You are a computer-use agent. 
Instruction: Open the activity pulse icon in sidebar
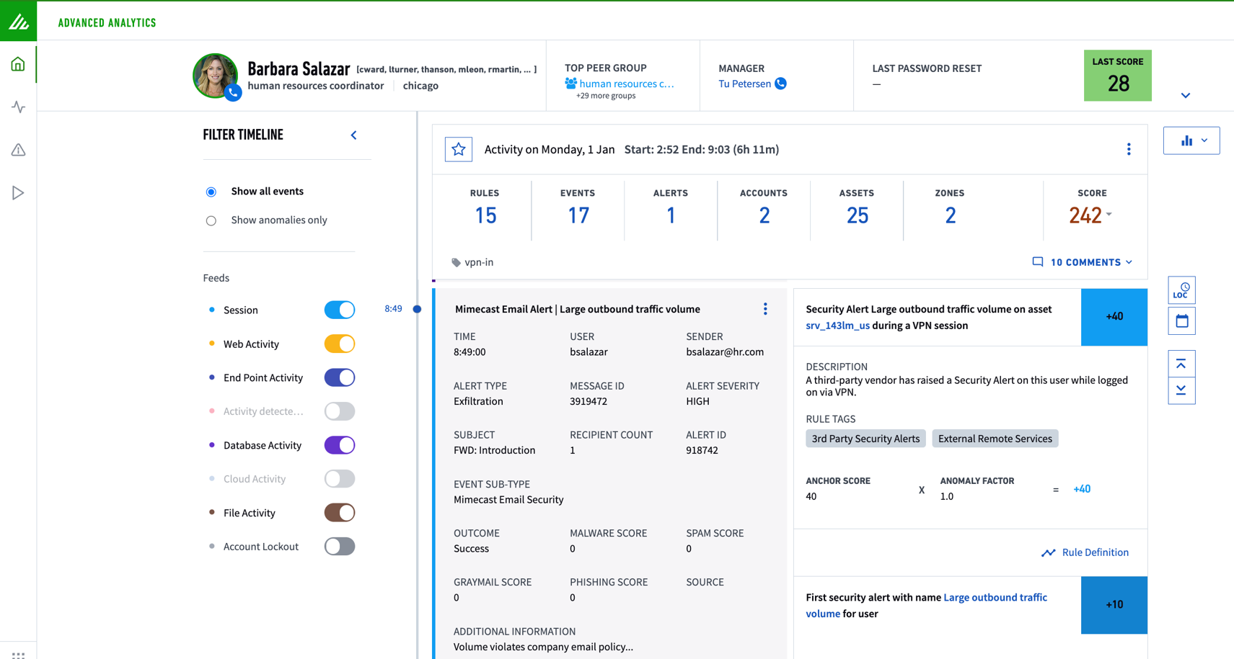click(18, 107)
